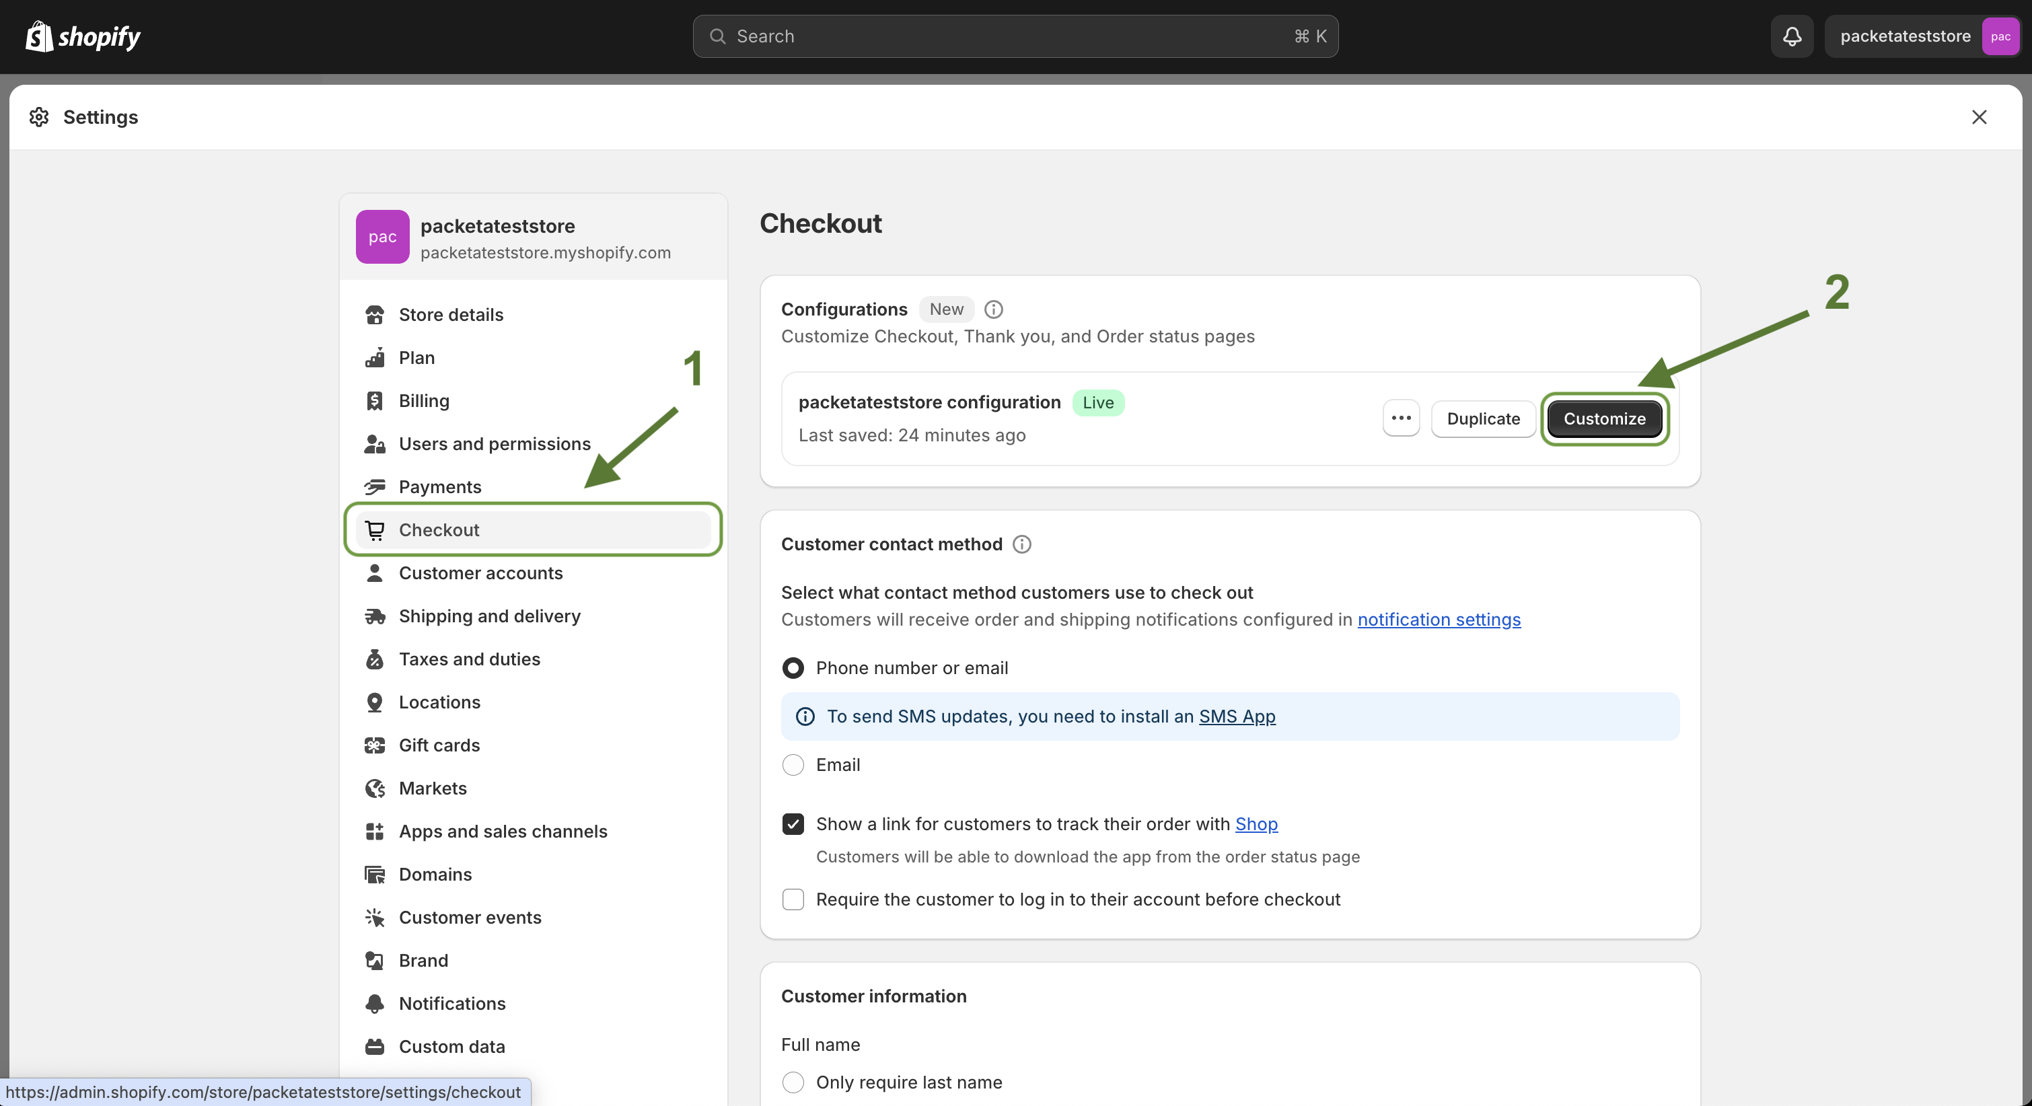Click the Apps and sales channels icon
This screenshot has height=1106, width=2032.
[x=375, y=832]
